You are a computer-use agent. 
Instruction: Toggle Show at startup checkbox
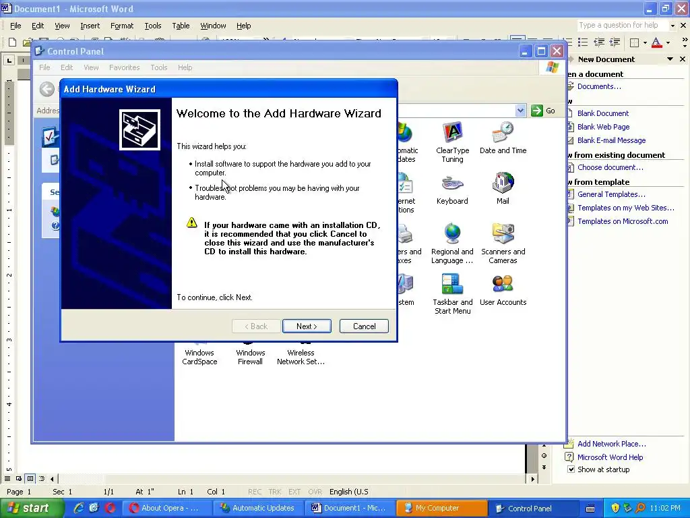(x=571, y=469)
